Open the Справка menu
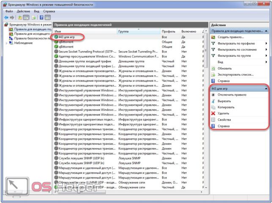This screenshot has width=272, height=203. (x=49, y=11)
